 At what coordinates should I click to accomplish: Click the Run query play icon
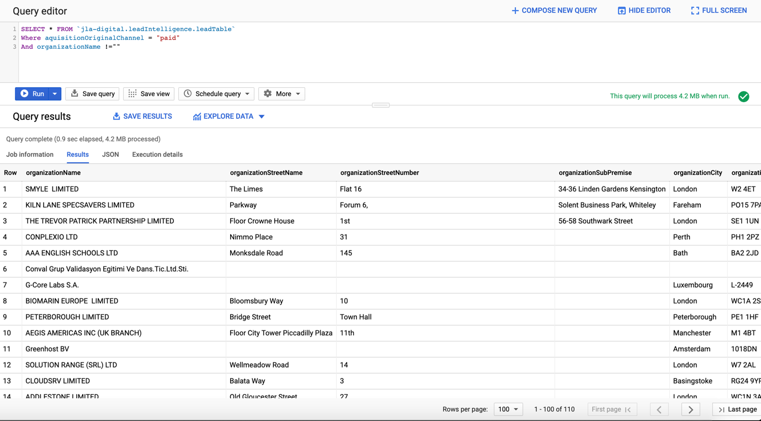(x=25, y=94)
